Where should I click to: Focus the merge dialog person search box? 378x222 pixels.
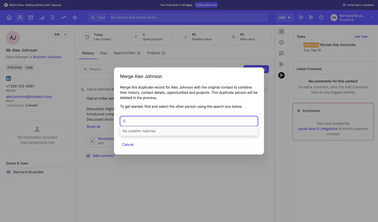pyautogui.click(x=189, y=121)
